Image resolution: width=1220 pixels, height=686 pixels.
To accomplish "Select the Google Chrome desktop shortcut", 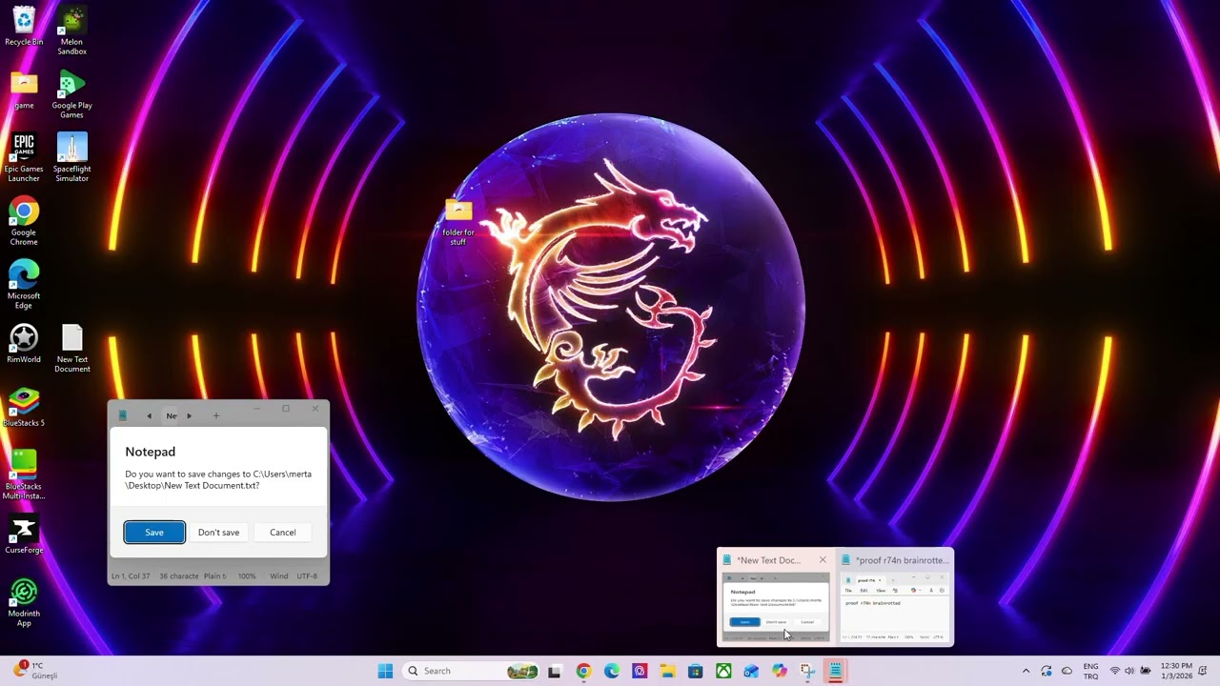I will click(24, 222).
